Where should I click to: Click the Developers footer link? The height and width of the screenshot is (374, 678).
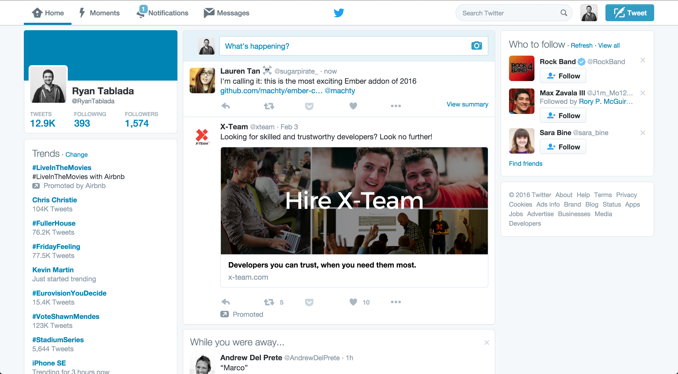pos(525,223)
